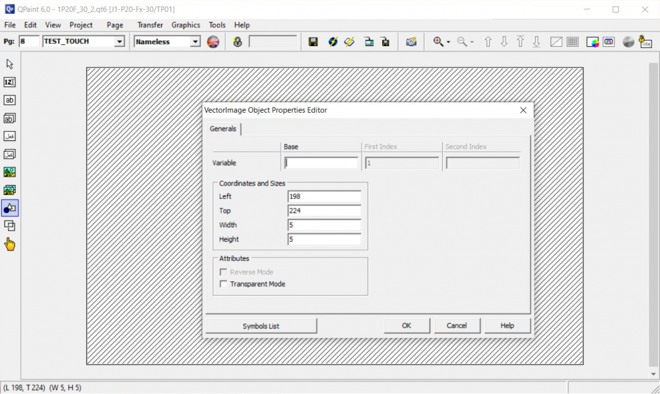Screen dimensions: 660x394
Task: Select the arrow pointer tool
Action: pos(10,65)
